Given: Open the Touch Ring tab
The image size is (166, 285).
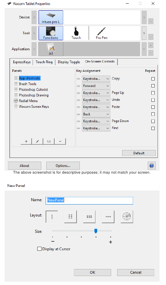Looking at the screenshot, I should pos(44,62).
